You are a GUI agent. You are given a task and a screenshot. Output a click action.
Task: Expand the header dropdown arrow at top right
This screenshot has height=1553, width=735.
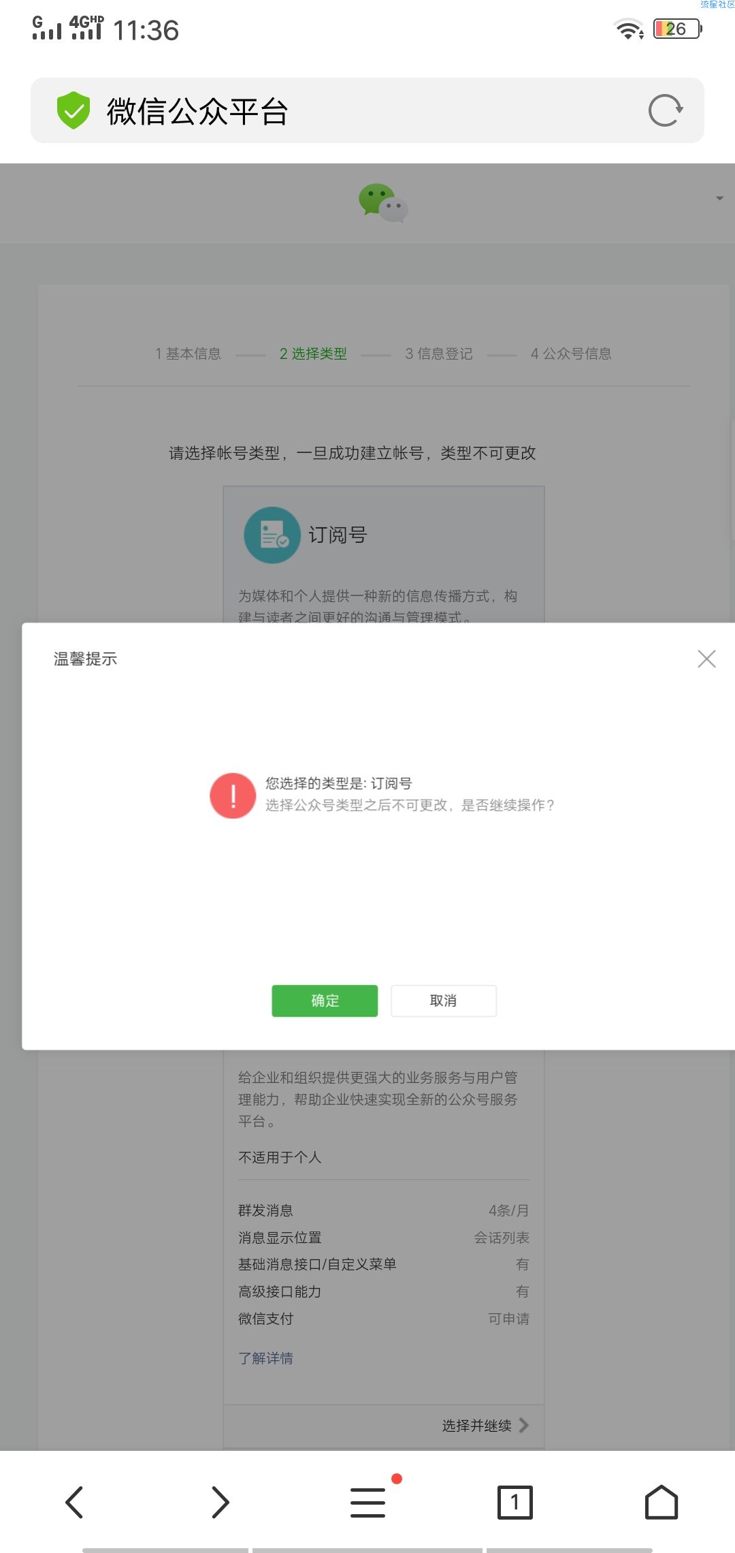tap(719, 198)
